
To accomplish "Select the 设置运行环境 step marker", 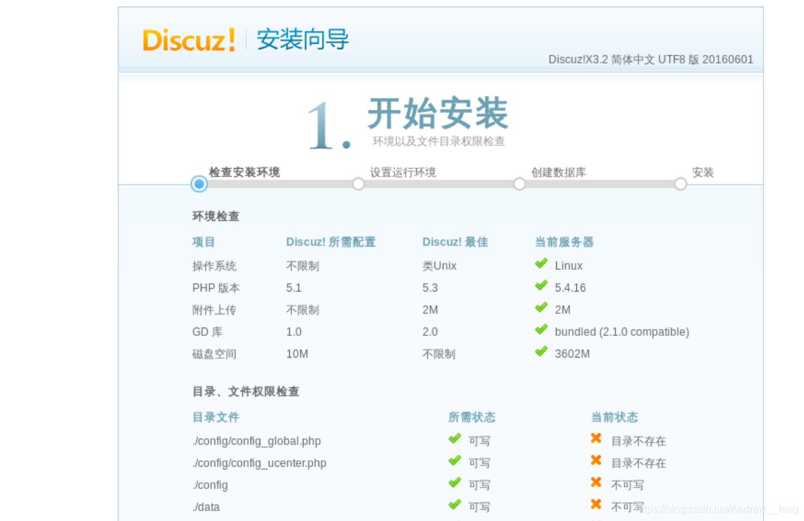I will 358,184.
